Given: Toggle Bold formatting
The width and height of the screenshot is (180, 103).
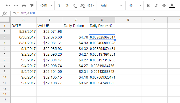Looking at the screenshot, I should tap(148, 5).
